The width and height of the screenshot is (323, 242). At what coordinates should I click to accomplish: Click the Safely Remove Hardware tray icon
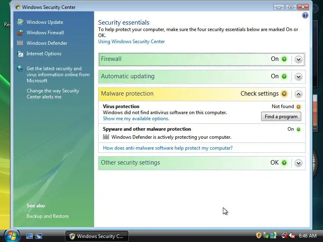point(266,236)
